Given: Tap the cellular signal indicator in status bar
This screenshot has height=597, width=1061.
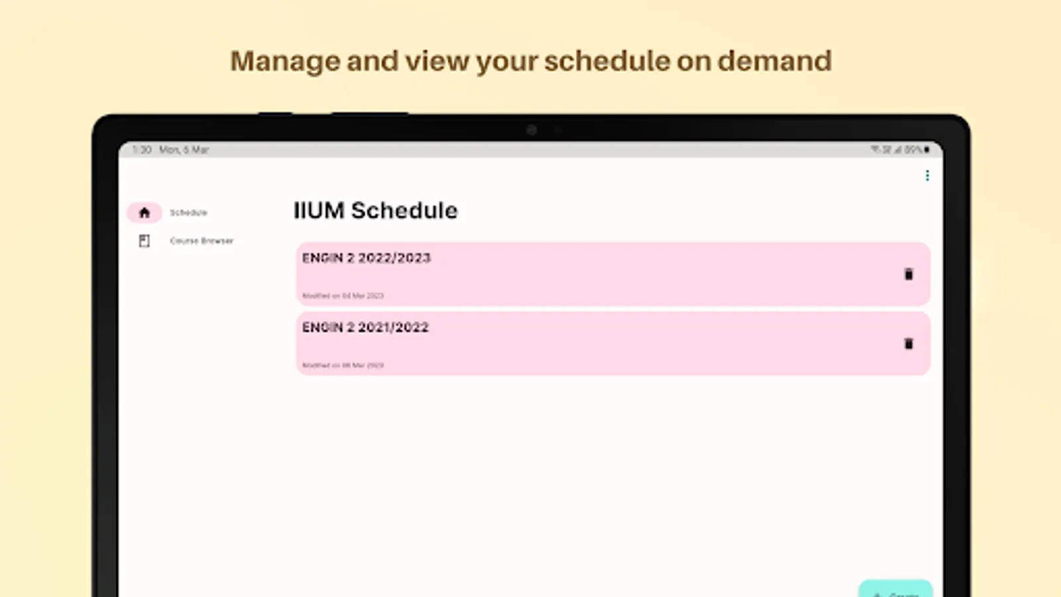Looking at the screenshot, I should (899, 150).
